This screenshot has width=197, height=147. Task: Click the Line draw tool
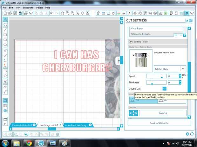pyautogui.click(x=5, y=30)
